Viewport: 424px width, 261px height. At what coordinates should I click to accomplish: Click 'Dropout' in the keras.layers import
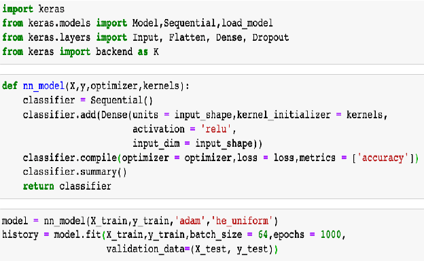pos(270,37)
